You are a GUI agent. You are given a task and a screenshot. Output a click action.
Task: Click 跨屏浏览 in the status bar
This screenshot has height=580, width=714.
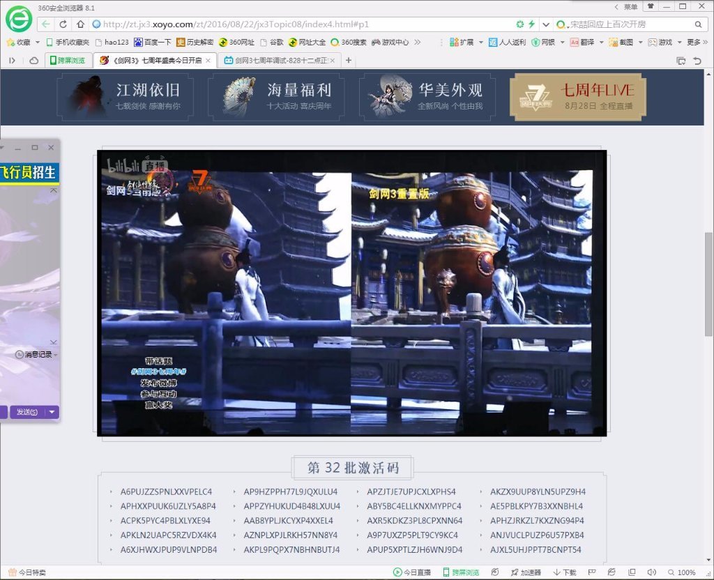pyautogui.click(x=461, y=572)
